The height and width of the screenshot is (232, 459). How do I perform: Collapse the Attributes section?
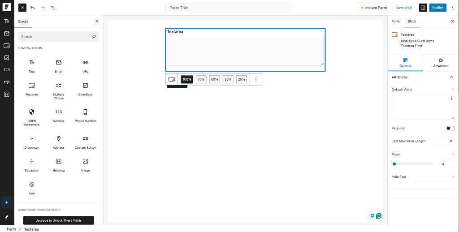pos(451,77)
